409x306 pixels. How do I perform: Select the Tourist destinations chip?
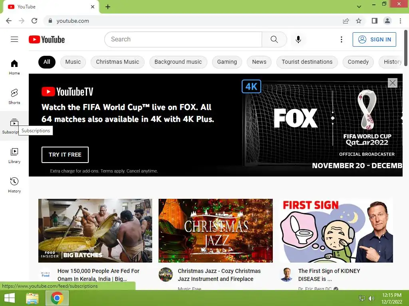(x=307, y=62)
